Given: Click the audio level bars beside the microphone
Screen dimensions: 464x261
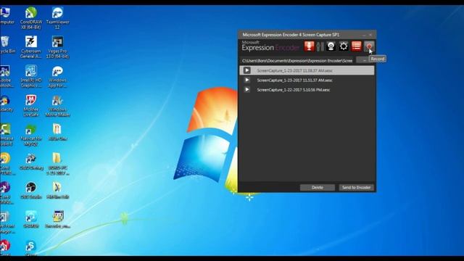Looking at the screenshot, I should pos(320,46).
